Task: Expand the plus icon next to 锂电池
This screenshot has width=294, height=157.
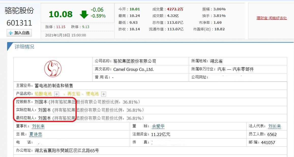Action: pos(103,94)
